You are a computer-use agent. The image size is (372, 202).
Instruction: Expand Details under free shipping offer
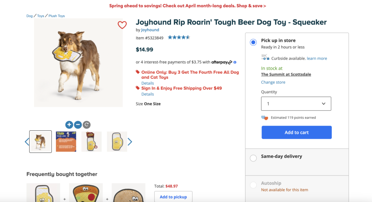click(147, 94)
